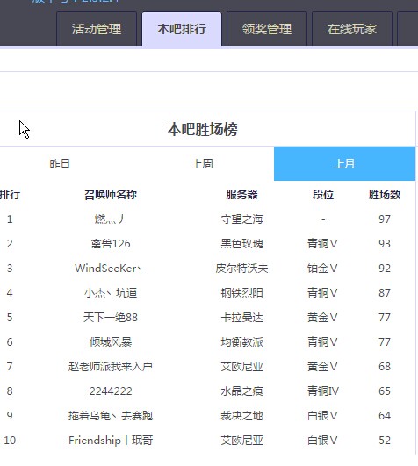Select summoner WindSeeKer丶
Image resolution: width=418 pixels, height=466 pixels.
109,269
